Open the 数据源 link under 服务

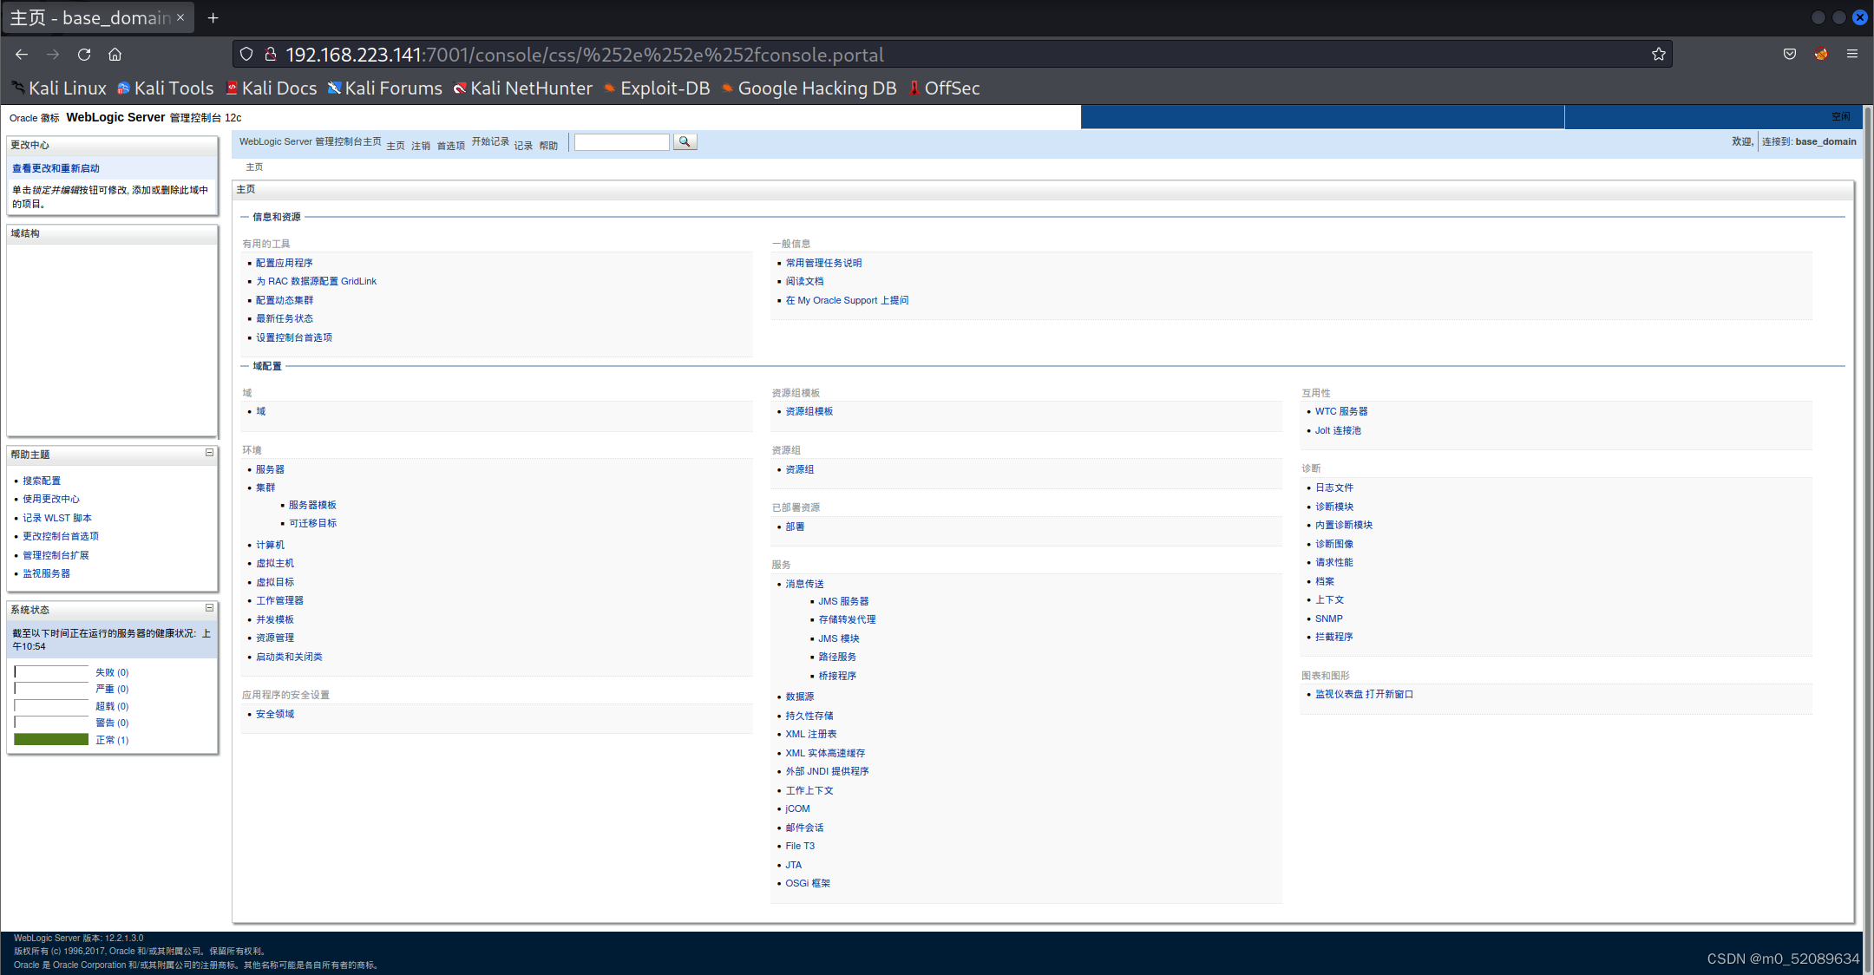tap(799, 697)
